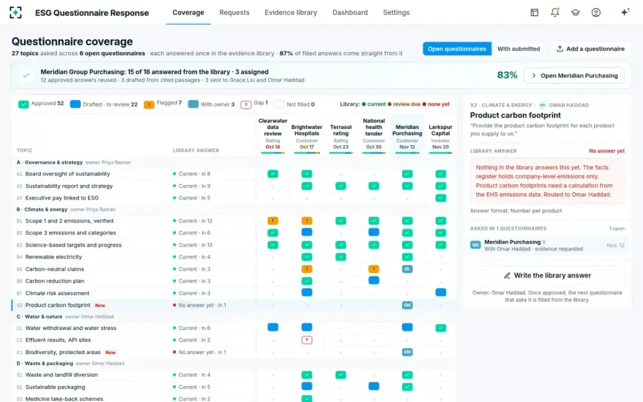Switch to the Evidence library tab
The image size is (643, 402).
pos(290,12)
